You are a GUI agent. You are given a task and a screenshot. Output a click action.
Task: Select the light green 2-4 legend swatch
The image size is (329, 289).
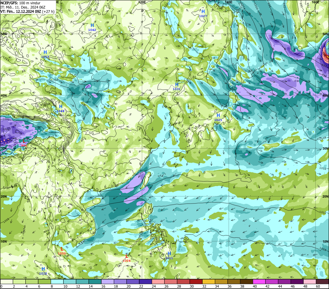pyautogui.click(x=19, y=281)
